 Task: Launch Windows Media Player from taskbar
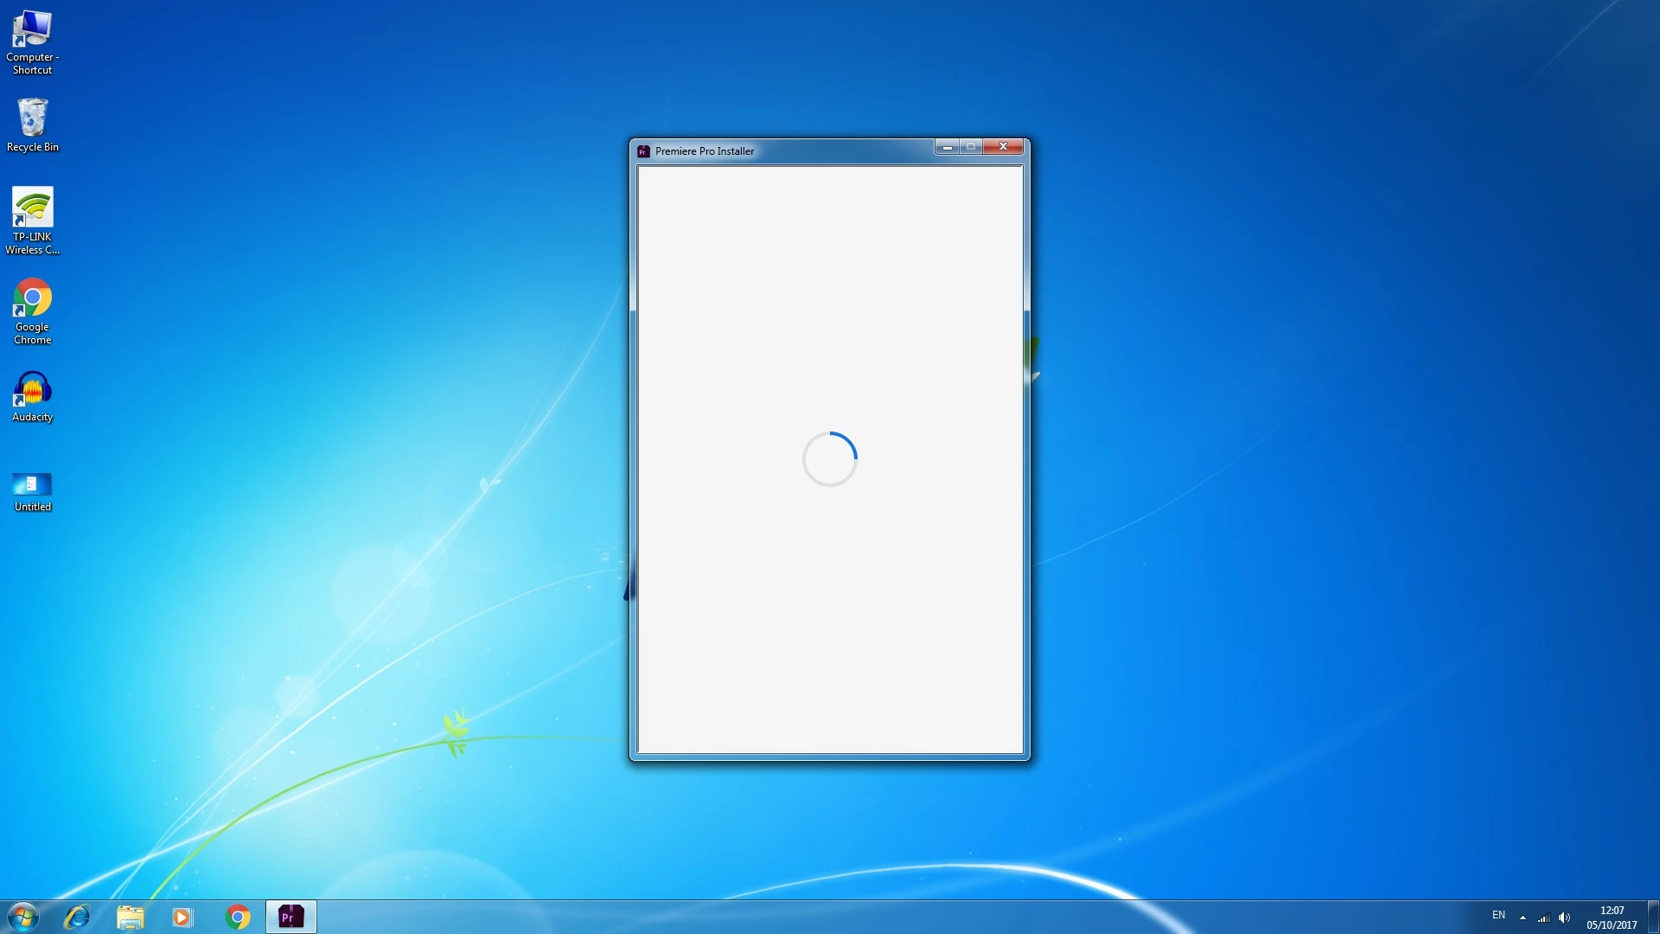point(182,917)
